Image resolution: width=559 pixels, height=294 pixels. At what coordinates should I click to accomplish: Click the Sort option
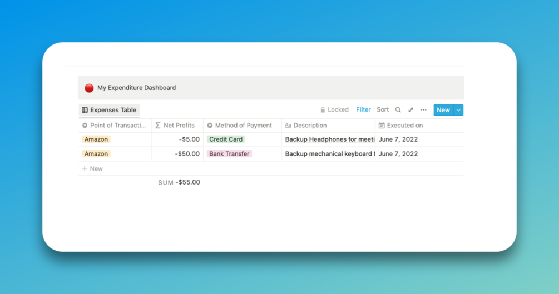383,109
